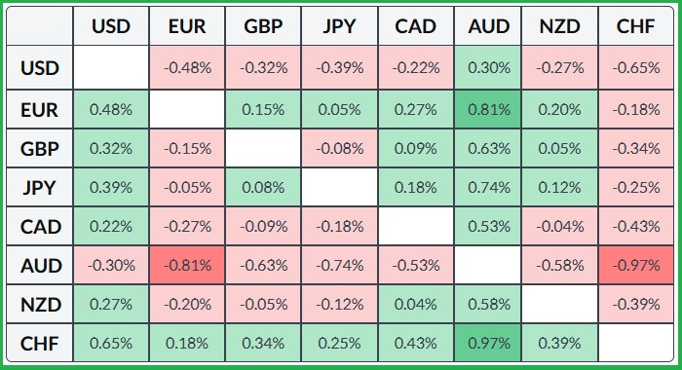Click the 0.97% CHF/AUD cell
The width and height of the screenshot is (682, 370).
tap(487, 343)
